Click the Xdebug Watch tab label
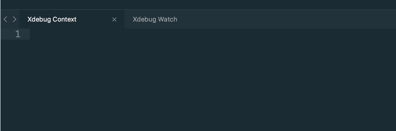396x131 pixels. (x=155, y=20)
